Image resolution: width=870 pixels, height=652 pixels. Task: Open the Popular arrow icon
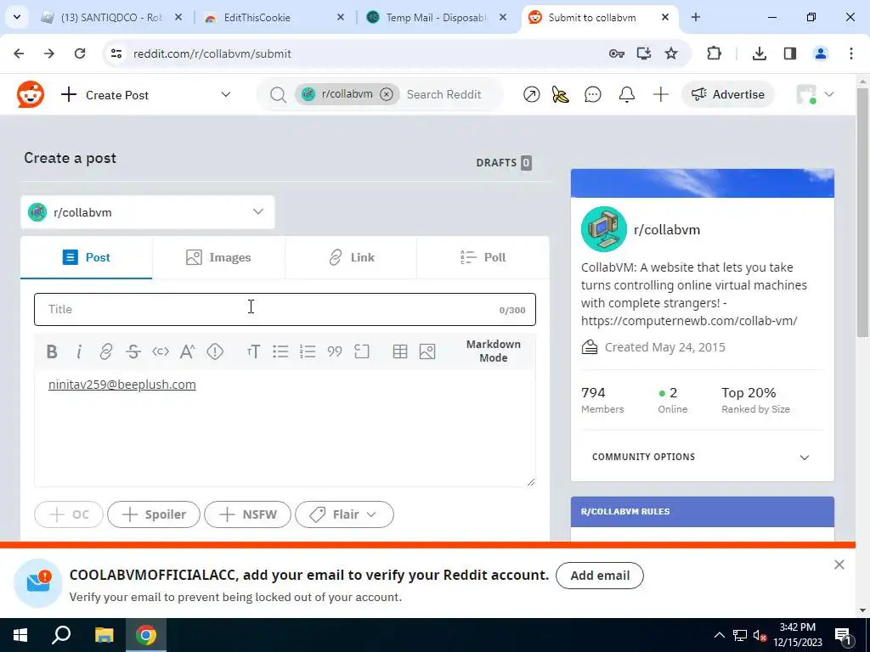[x=532, y=95]
